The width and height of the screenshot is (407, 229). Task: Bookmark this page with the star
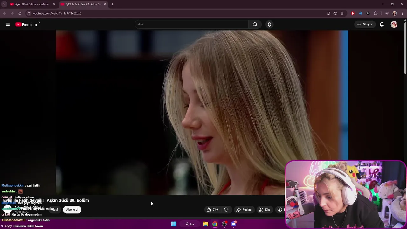[x=342, y=13]
